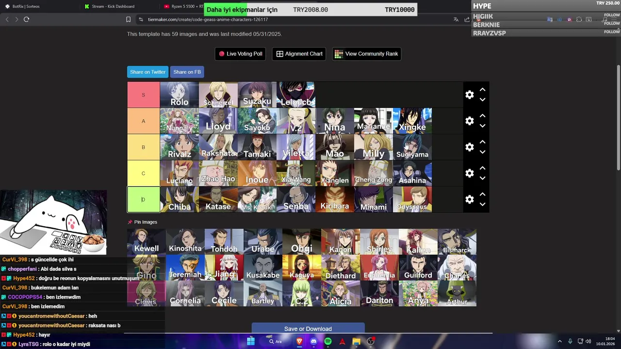Move the S tier row down with arrow
This screenshot has height=349, width=621.
[x=482, y=100]
